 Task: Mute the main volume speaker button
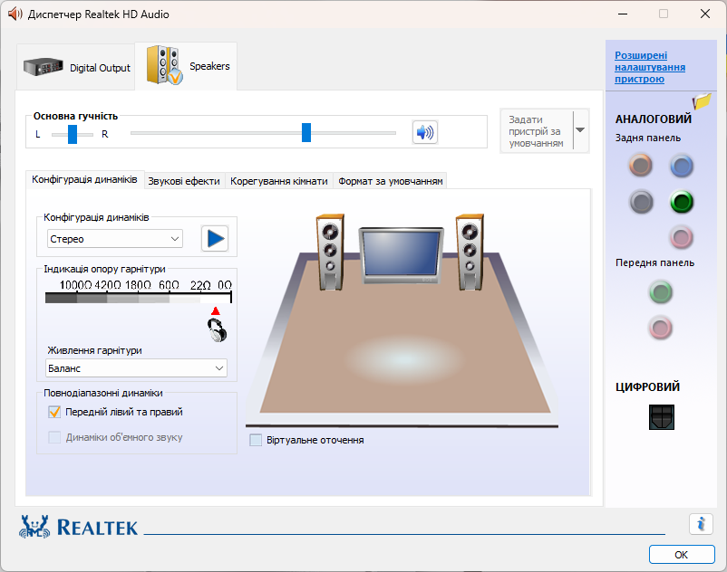pyautogui.click(x=425, y=132)
